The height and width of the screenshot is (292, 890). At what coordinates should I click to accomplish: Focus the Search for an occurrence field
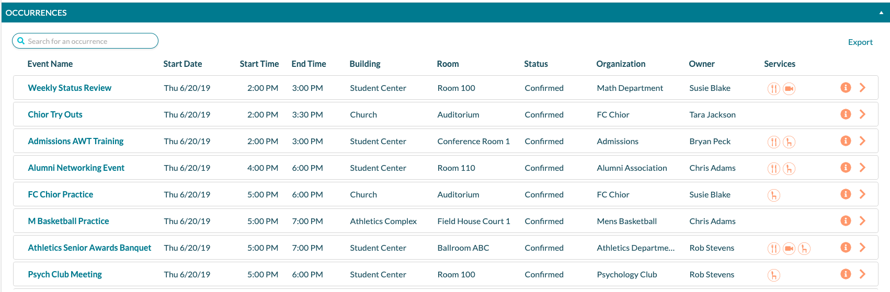point(85,41)
